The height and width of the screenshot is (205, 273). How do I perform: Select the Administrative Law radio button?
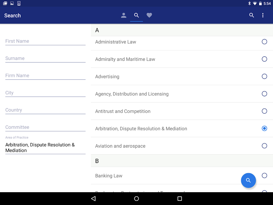pyautogui.click(x=264, y=42)
